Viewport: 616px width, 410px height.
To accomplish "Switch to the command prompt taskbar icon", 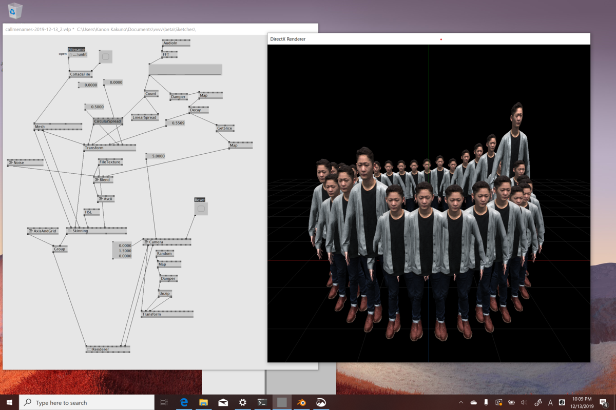I will [262, 402].
